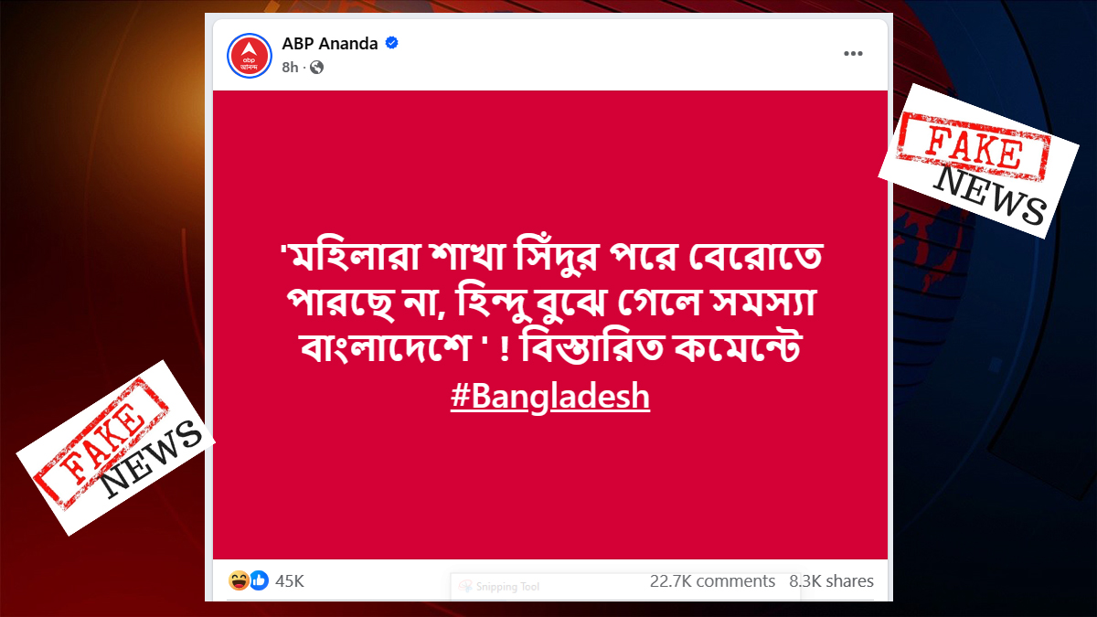1097x617 pixels.
Task: Click the globe privacy icon next to timestamp
Action: pyautogui.click(x=316, y=67)
